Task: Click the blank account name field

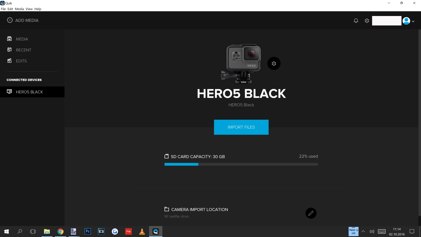Action: pyautogui.click(x=386, y=21)
